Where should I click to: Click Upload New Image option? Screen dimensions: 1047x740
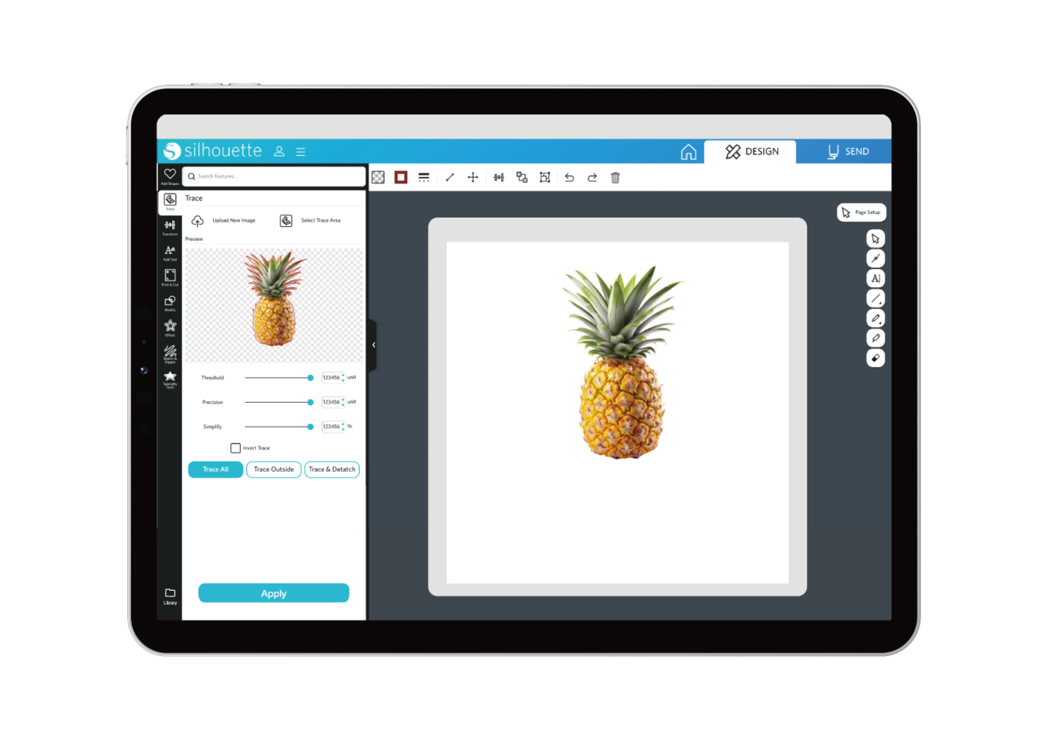coord(227,220)
